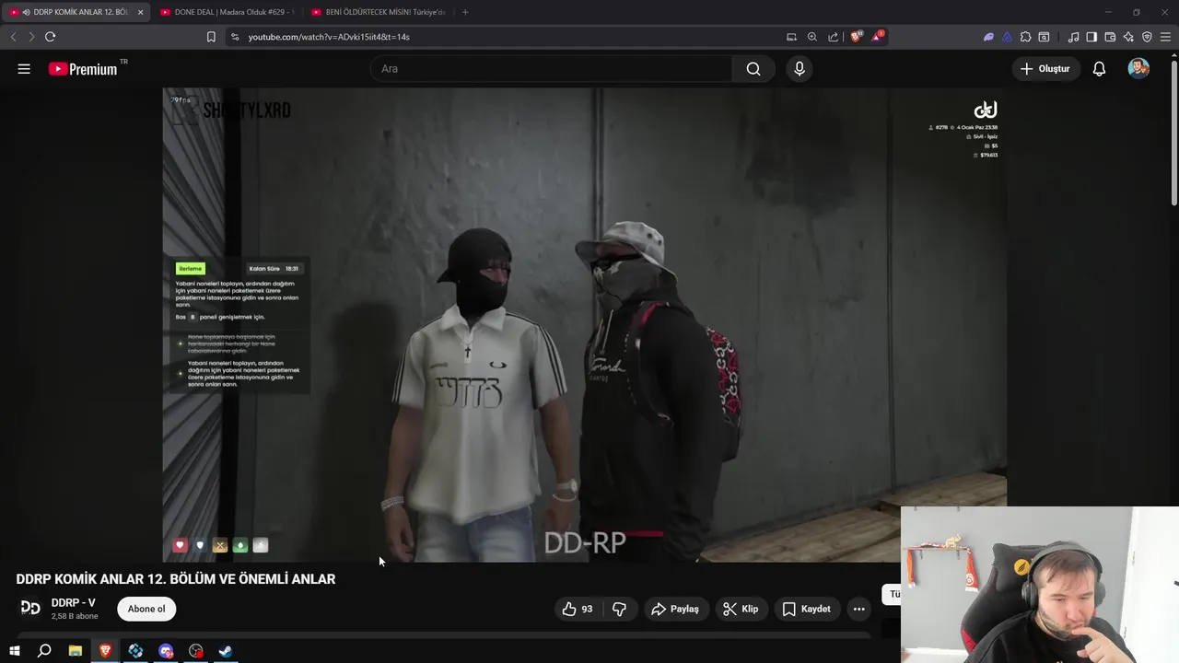
Task: Open the YouTube hamburger guide menu
Action: click(x=24, y=69)
